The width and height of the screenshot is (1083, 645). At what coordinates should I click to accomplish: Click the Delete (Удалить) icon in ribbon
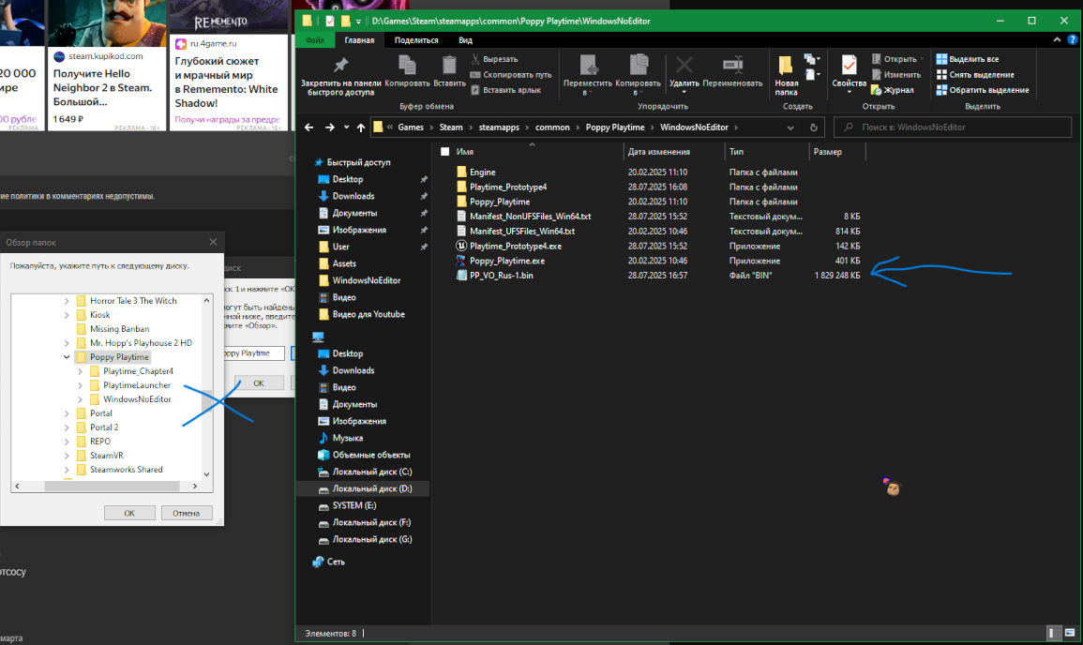684,66
